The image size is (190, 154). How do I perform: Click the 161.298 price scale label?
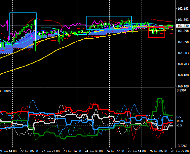click(183, 42)
